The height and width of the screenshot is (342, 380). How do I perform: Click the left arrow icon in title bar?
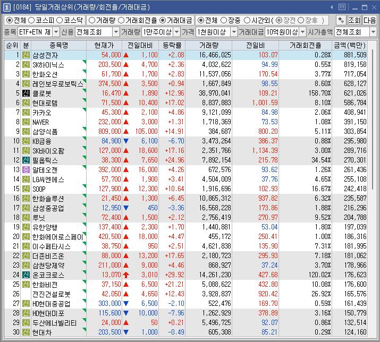coord(332,7)
